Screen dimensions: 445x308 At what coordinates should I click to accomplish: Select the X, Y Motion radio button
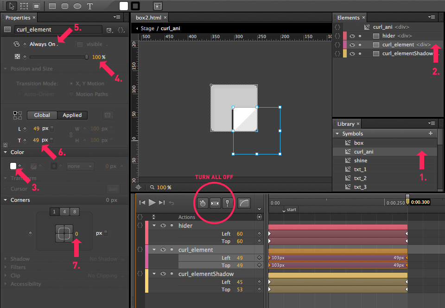click(71, 84)
